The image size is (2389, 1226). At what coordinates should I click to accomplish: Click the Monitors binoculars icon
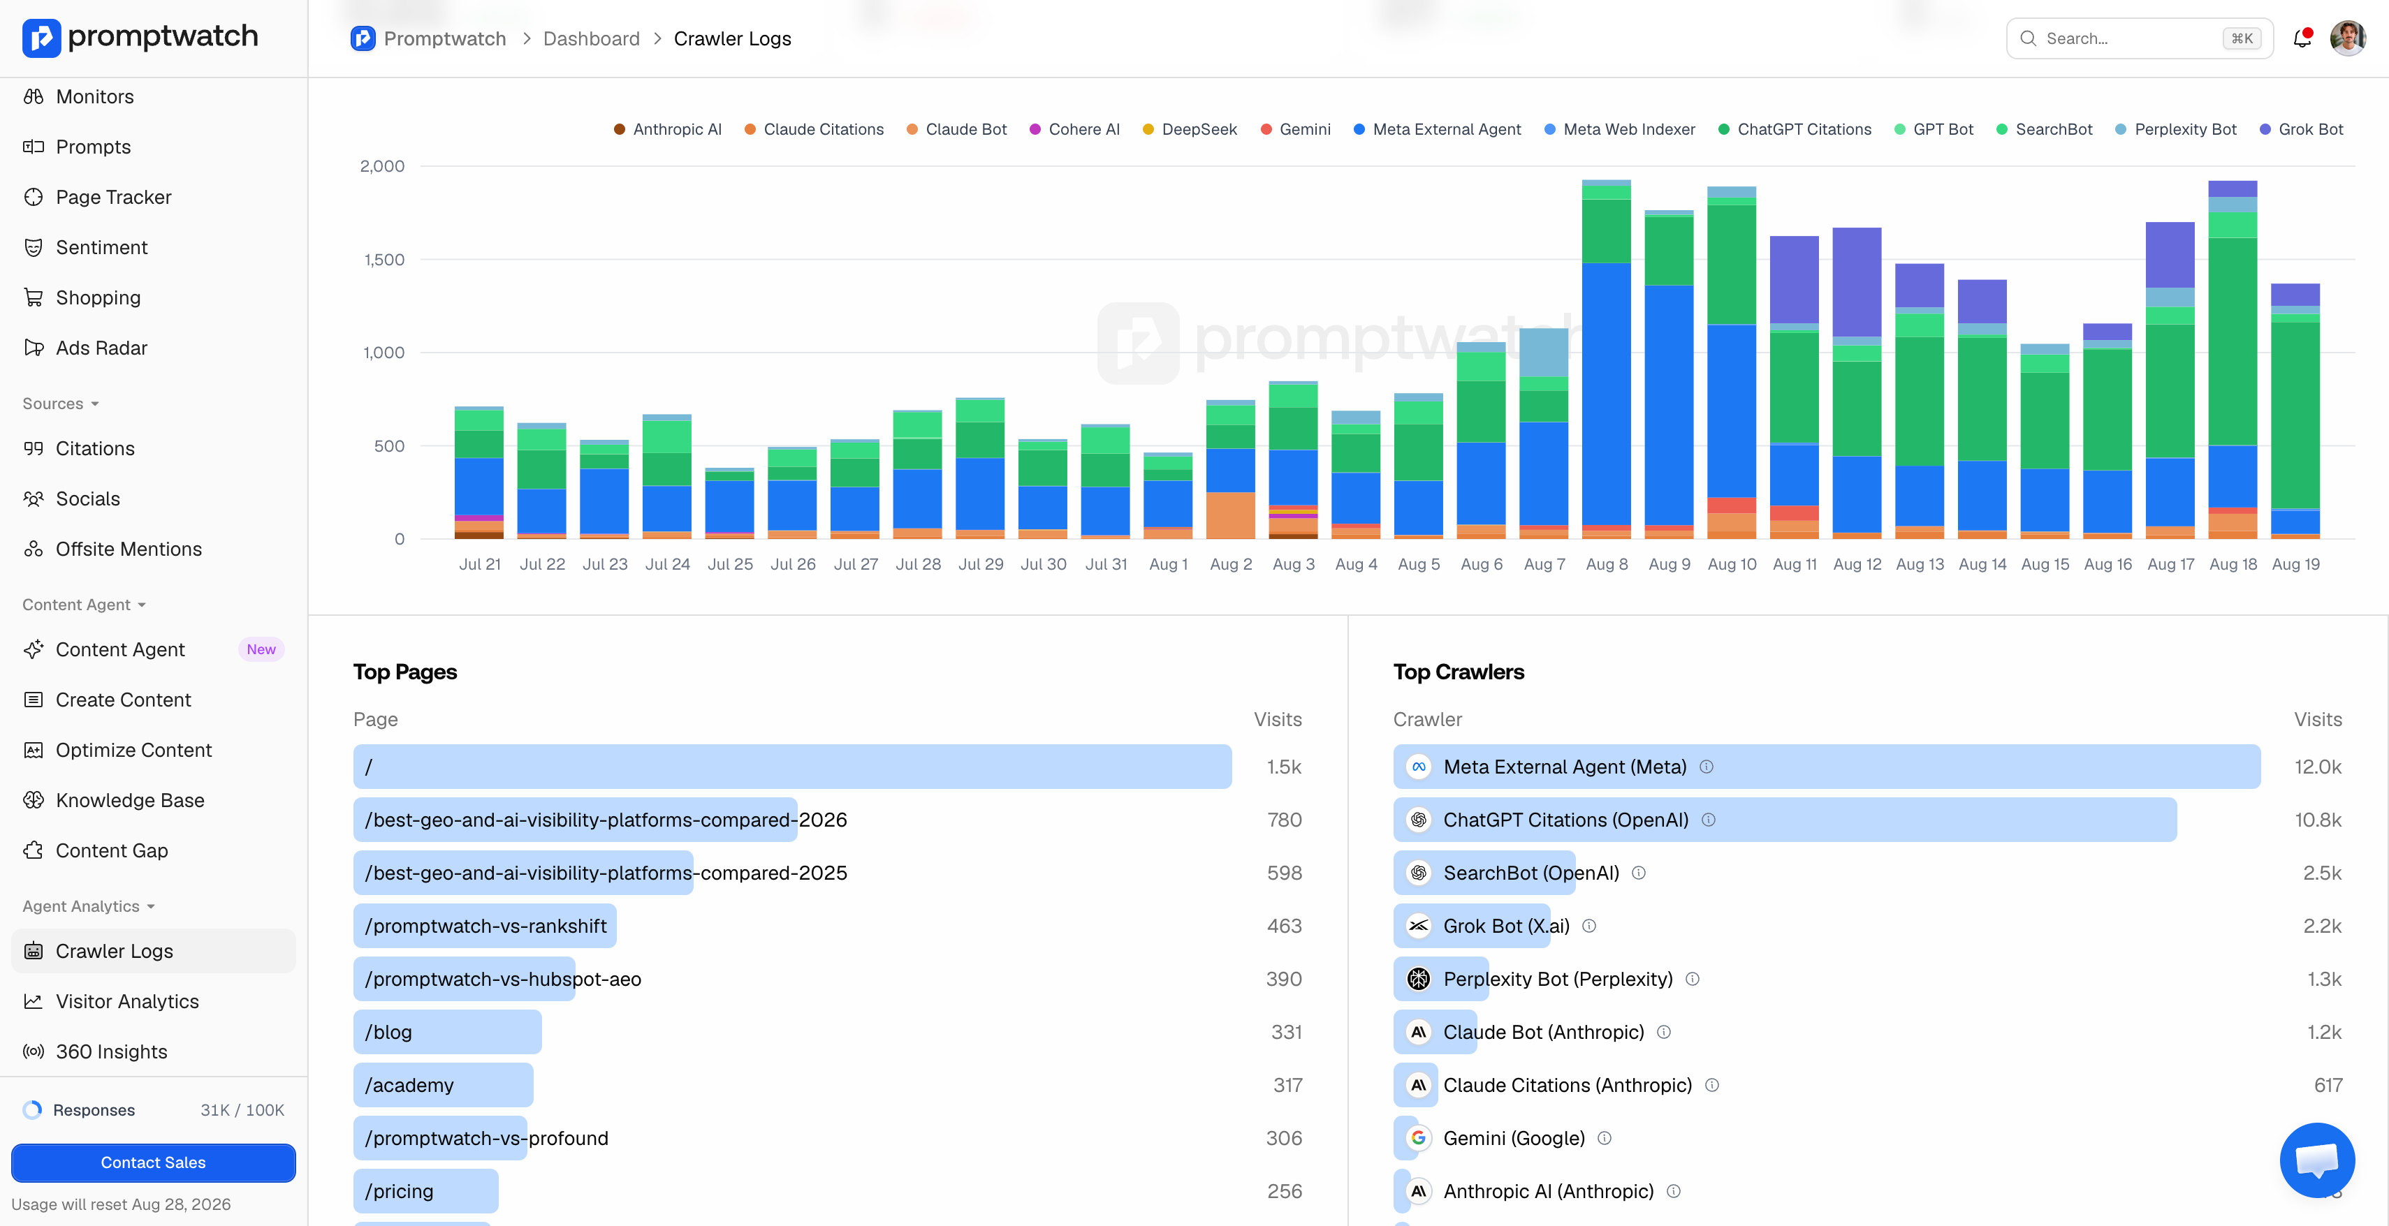point(34,96)
